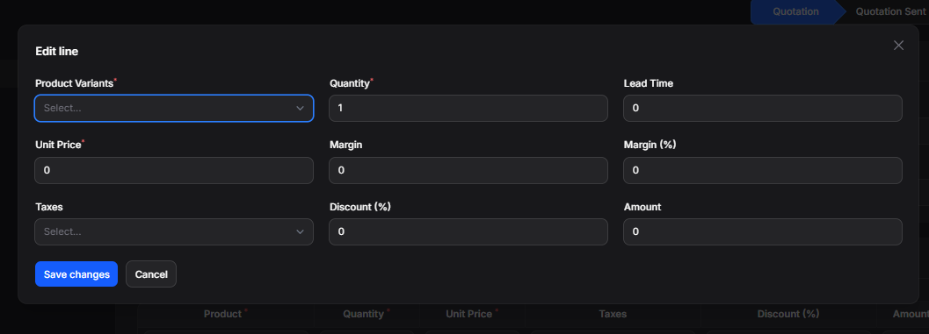The width and height of the screenshot is (929, 334).
Task: Click the Edit line dialog title
Action: [57, 52]
